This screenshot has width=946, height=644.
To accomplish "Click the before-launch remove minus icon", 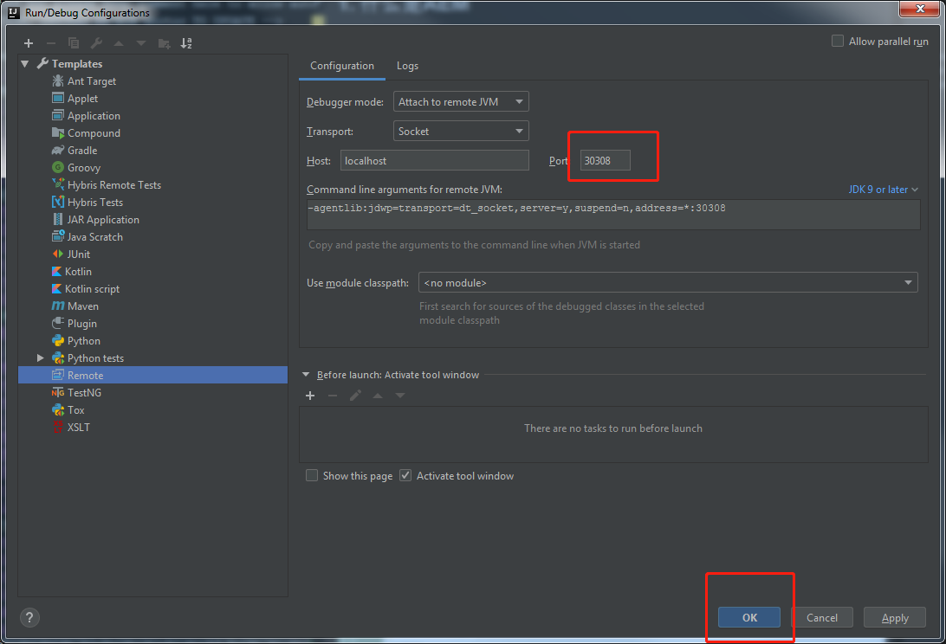I will 333,396.
